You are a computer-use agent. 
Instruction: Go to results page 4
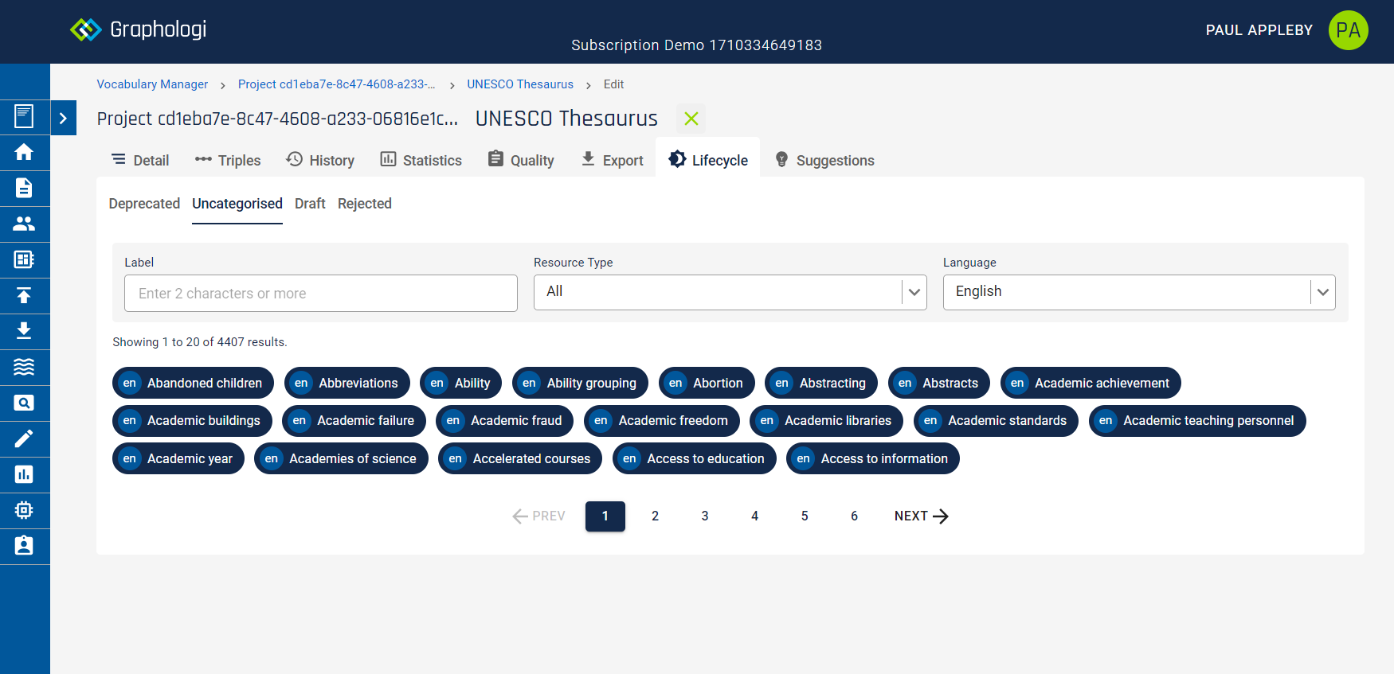(x=754, y=516)
